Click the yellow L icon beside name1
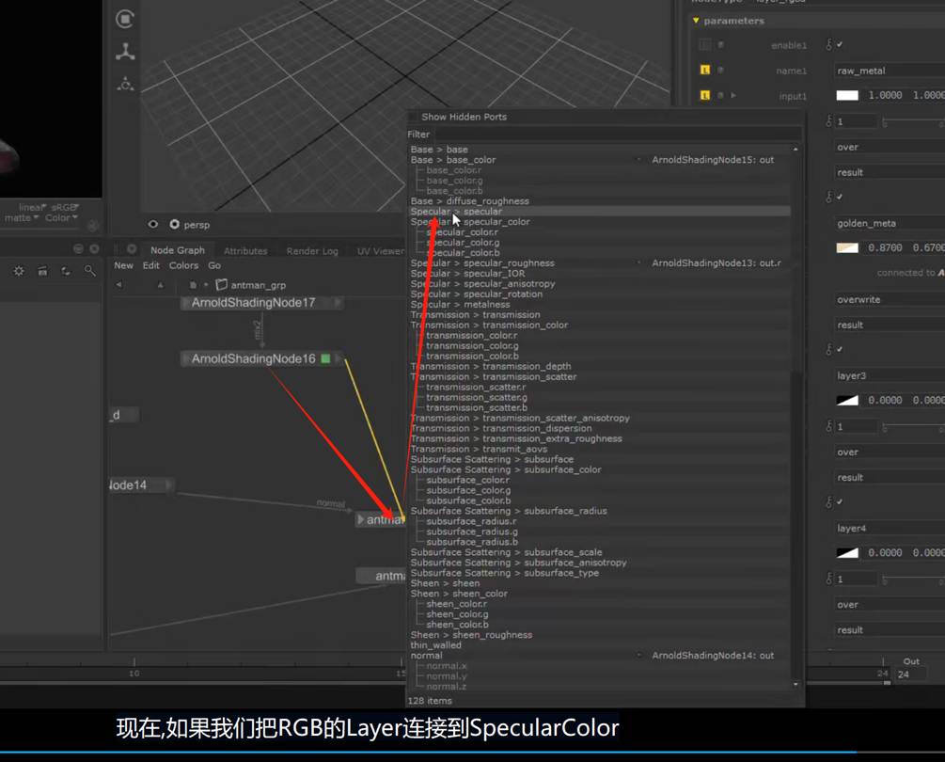This screenshot has width=945, height=762. pyautogui.click(x=705, y=71)
